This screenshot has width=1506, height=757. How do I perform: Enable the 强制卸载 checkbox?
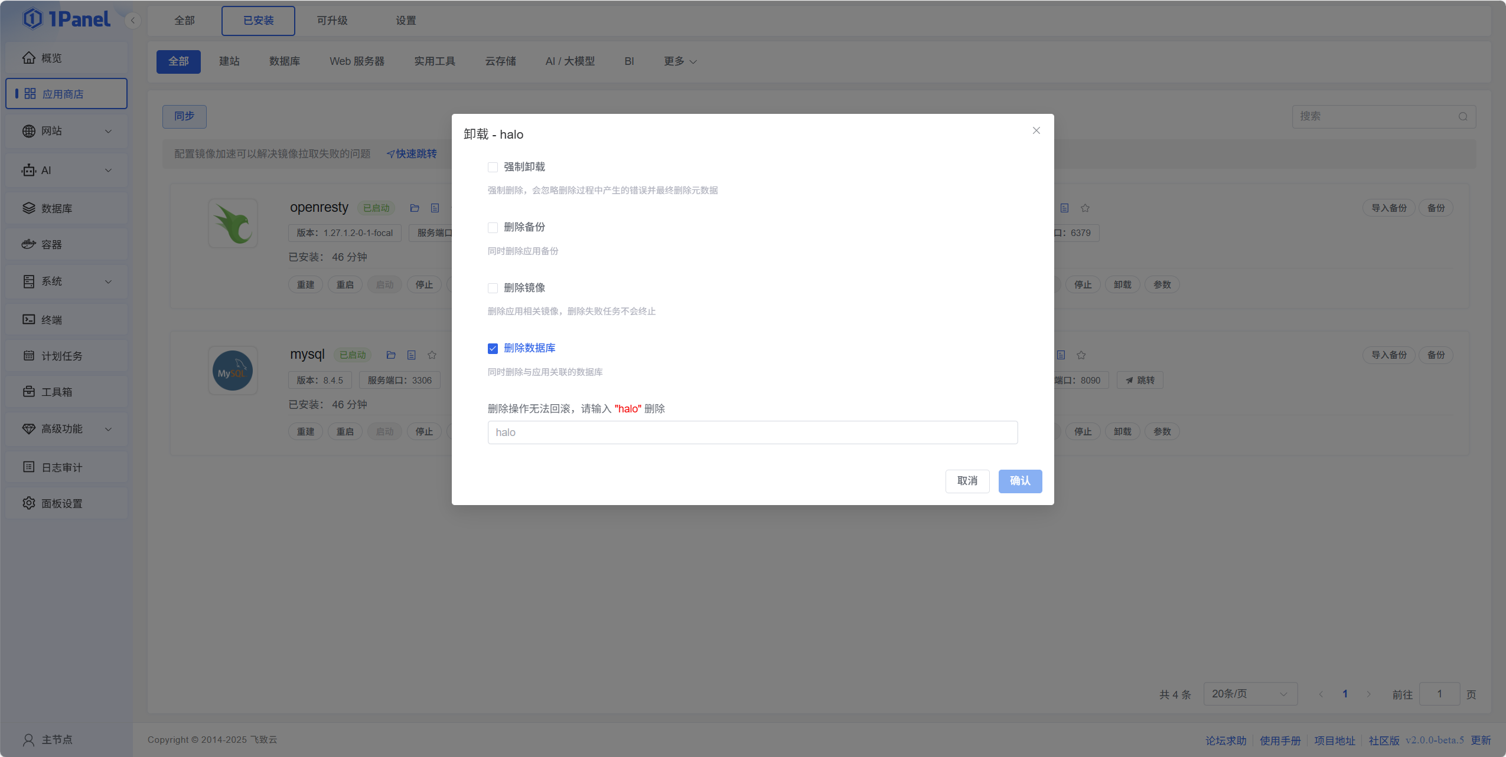point(493,167)
